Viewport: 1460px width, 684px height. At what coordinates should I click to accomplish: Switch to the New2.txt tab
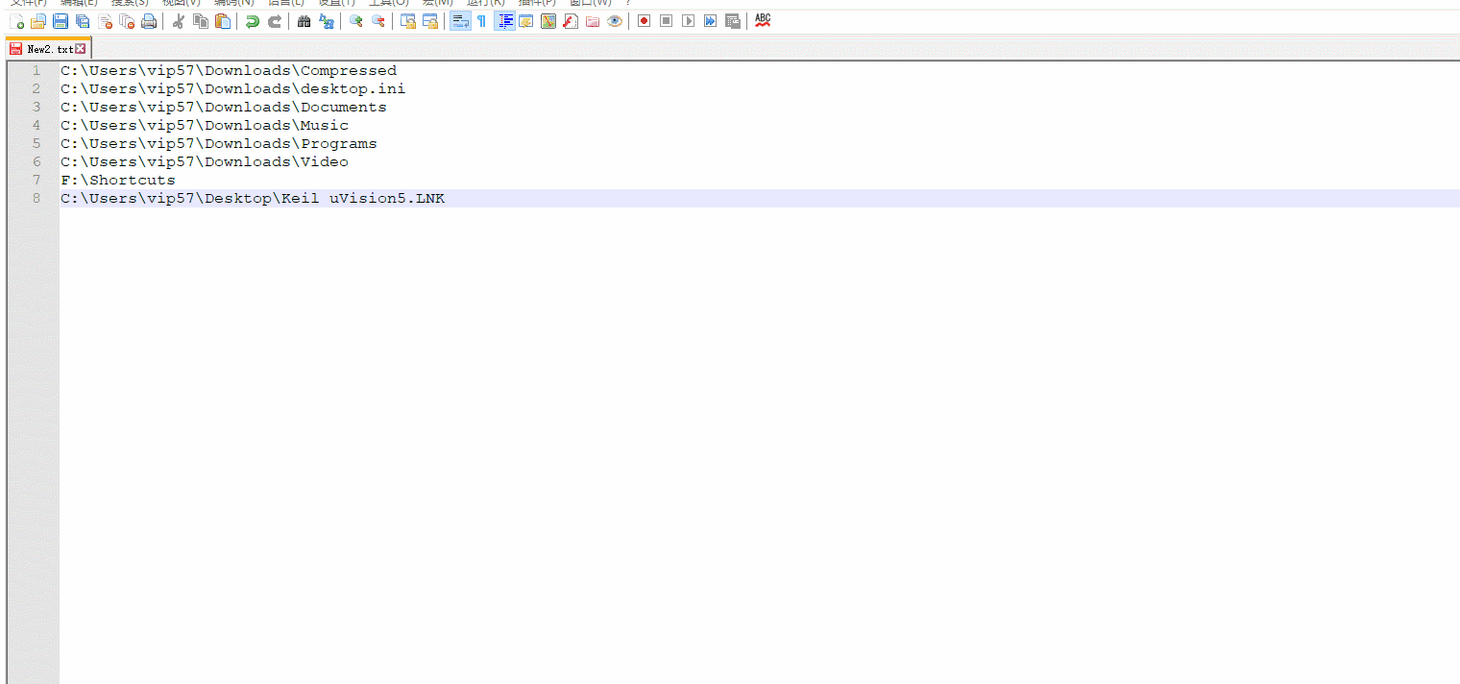coord(48,49)
